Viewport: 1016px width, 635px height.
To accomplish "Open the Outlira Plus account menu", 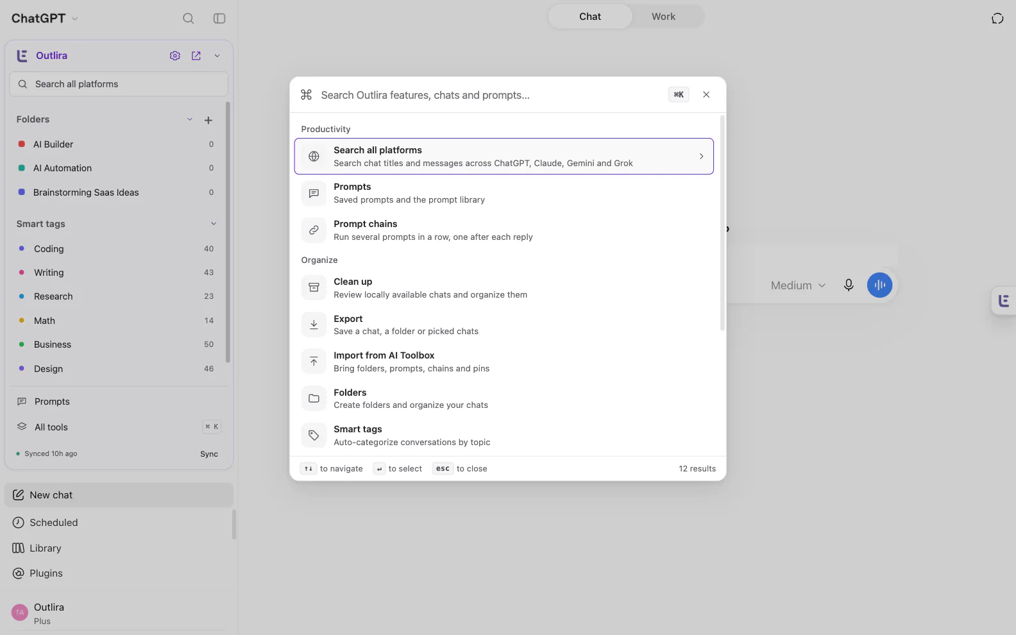I will (119, 613).
